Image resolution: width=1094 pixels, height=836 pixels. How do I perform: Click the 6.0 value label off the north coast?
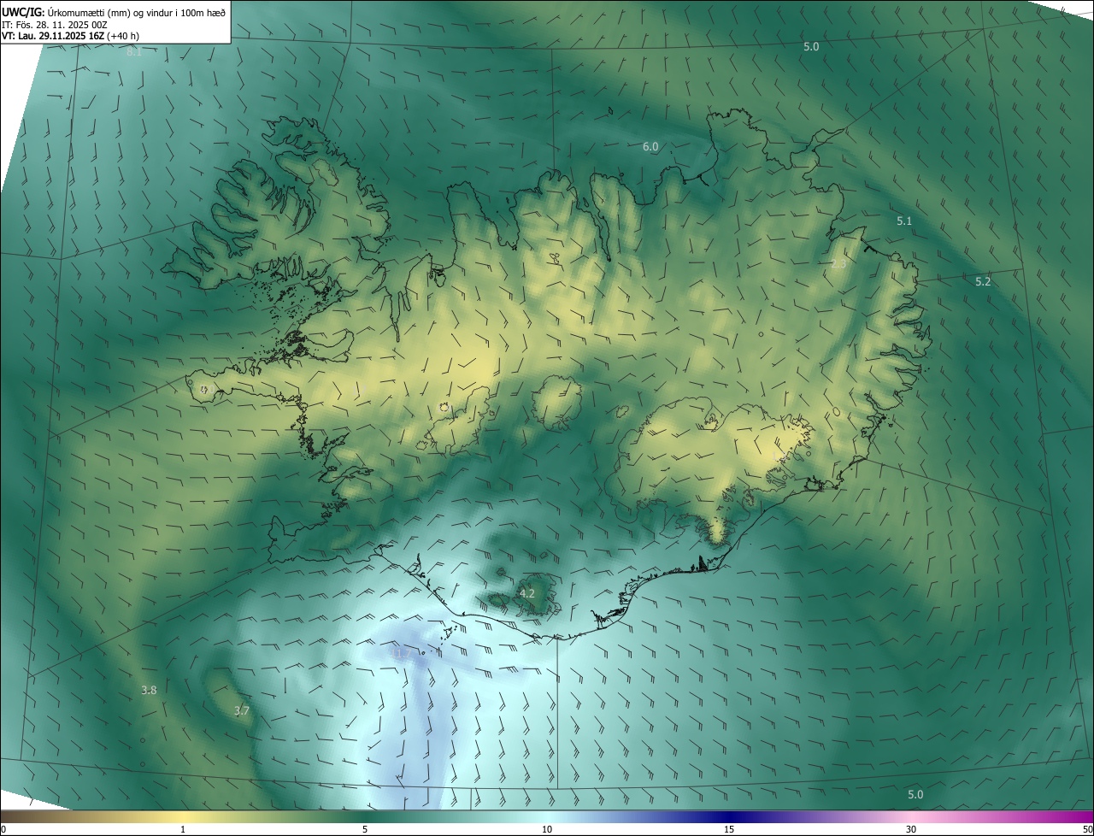point(650,147)
